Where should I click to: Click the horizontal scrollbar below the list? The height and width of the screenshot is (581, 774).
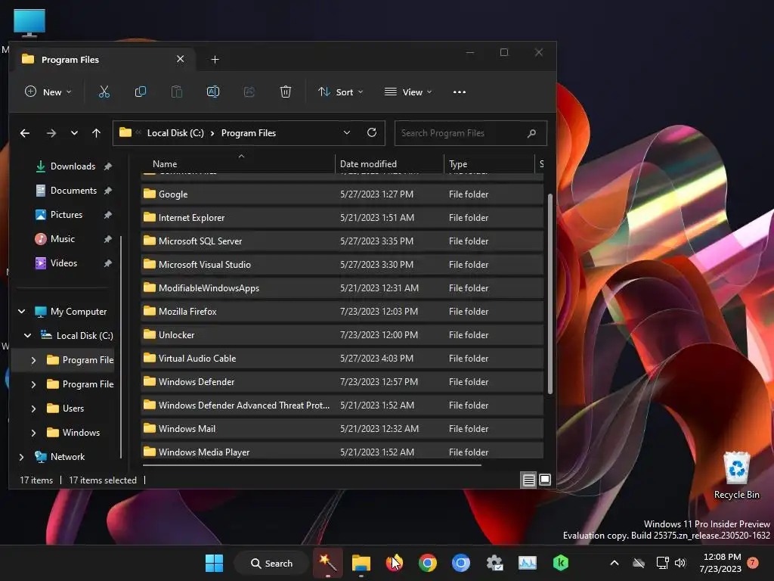(311, 465)
